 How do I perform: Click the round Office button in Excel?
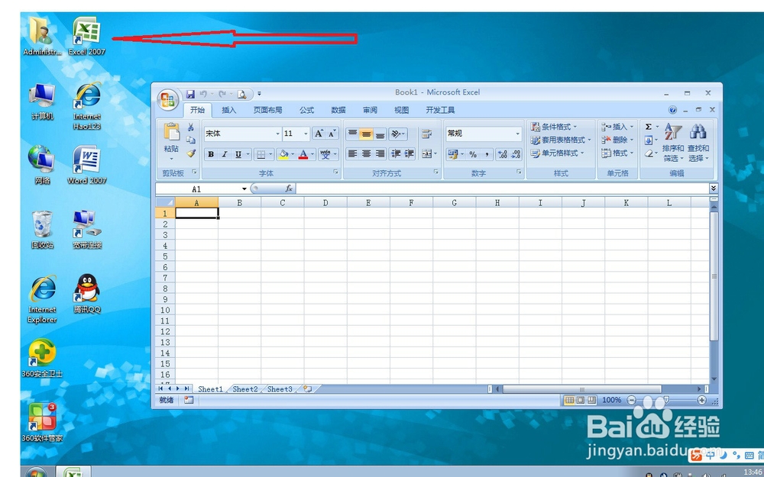pyautogui.click(x=167, y=100)
